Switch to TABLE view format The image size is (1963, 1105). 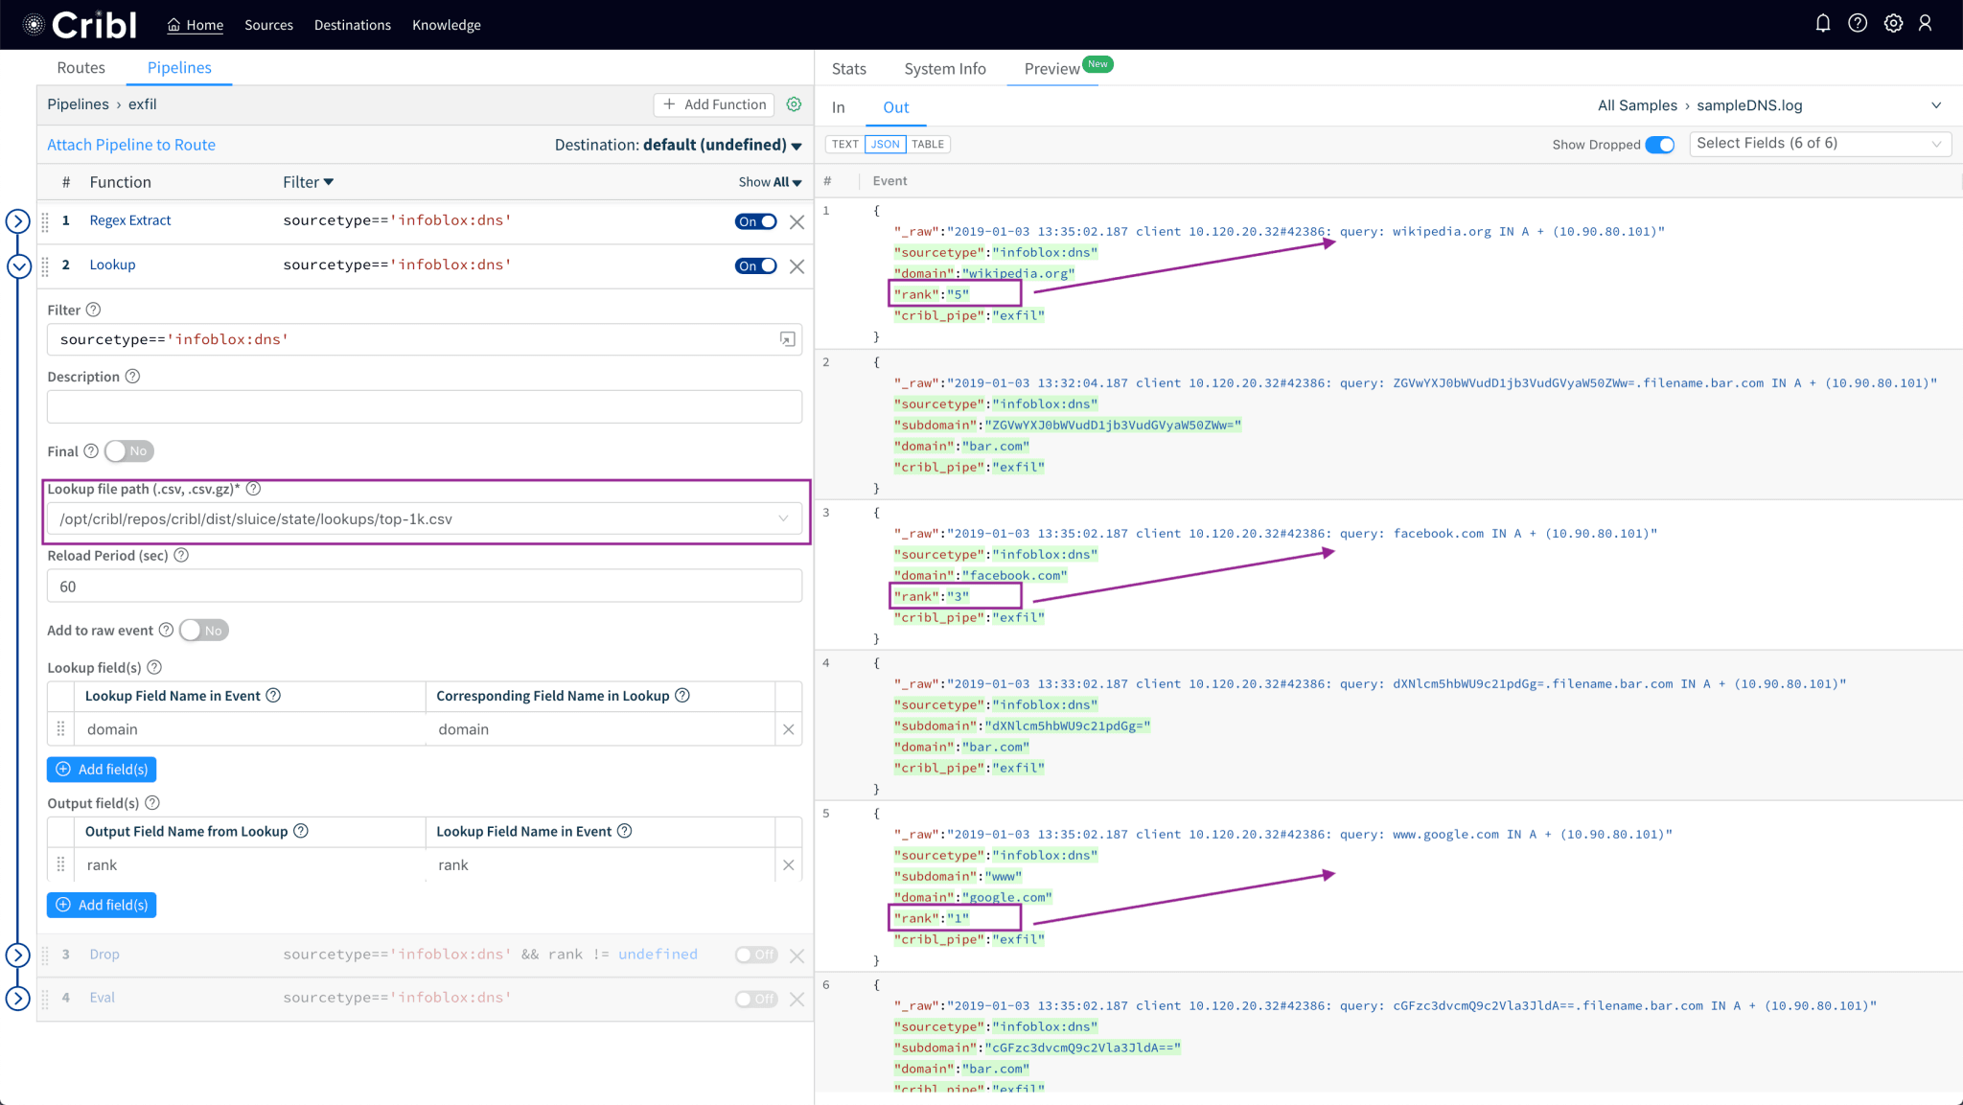[x=927, y=145]
